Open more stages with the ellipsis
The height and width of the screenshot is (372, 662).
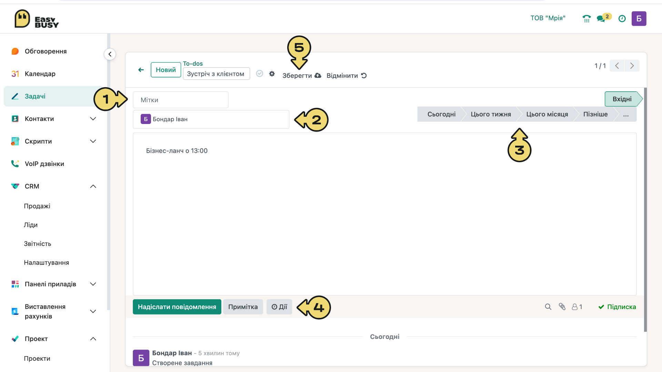click(x=626, y=114)
